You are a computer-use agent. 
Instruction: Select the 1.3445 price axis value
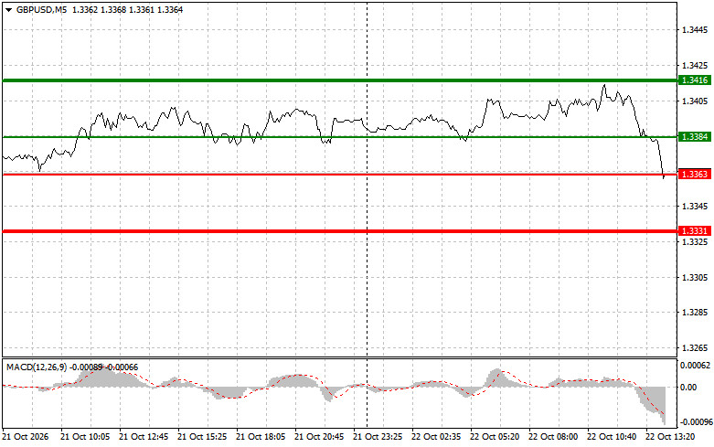[x=695, y=30]
